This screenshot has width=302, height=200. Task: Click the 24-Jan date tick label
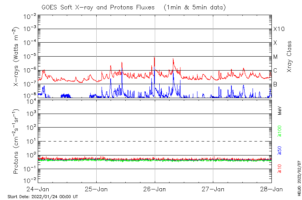click(39, 189)
